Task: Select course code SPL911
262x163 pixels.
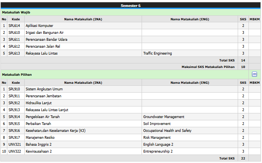Action: coord(14,96)
